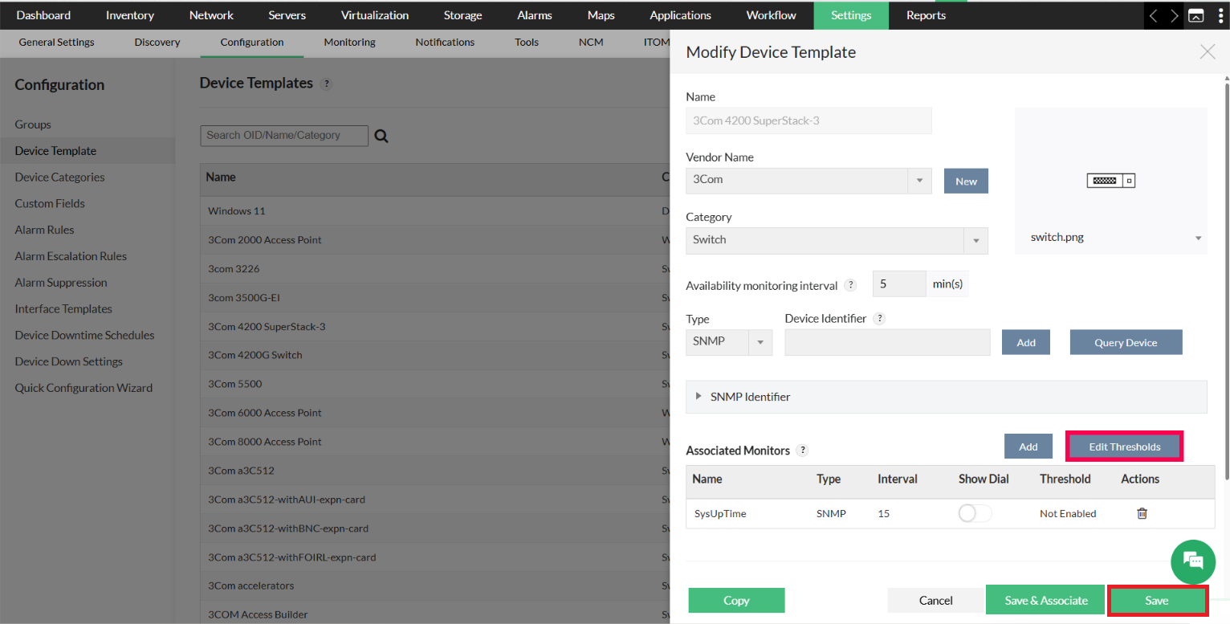Click the next arrow in top bar
This screenshot has width=1230, height=624.
(x=1175, y=15)
